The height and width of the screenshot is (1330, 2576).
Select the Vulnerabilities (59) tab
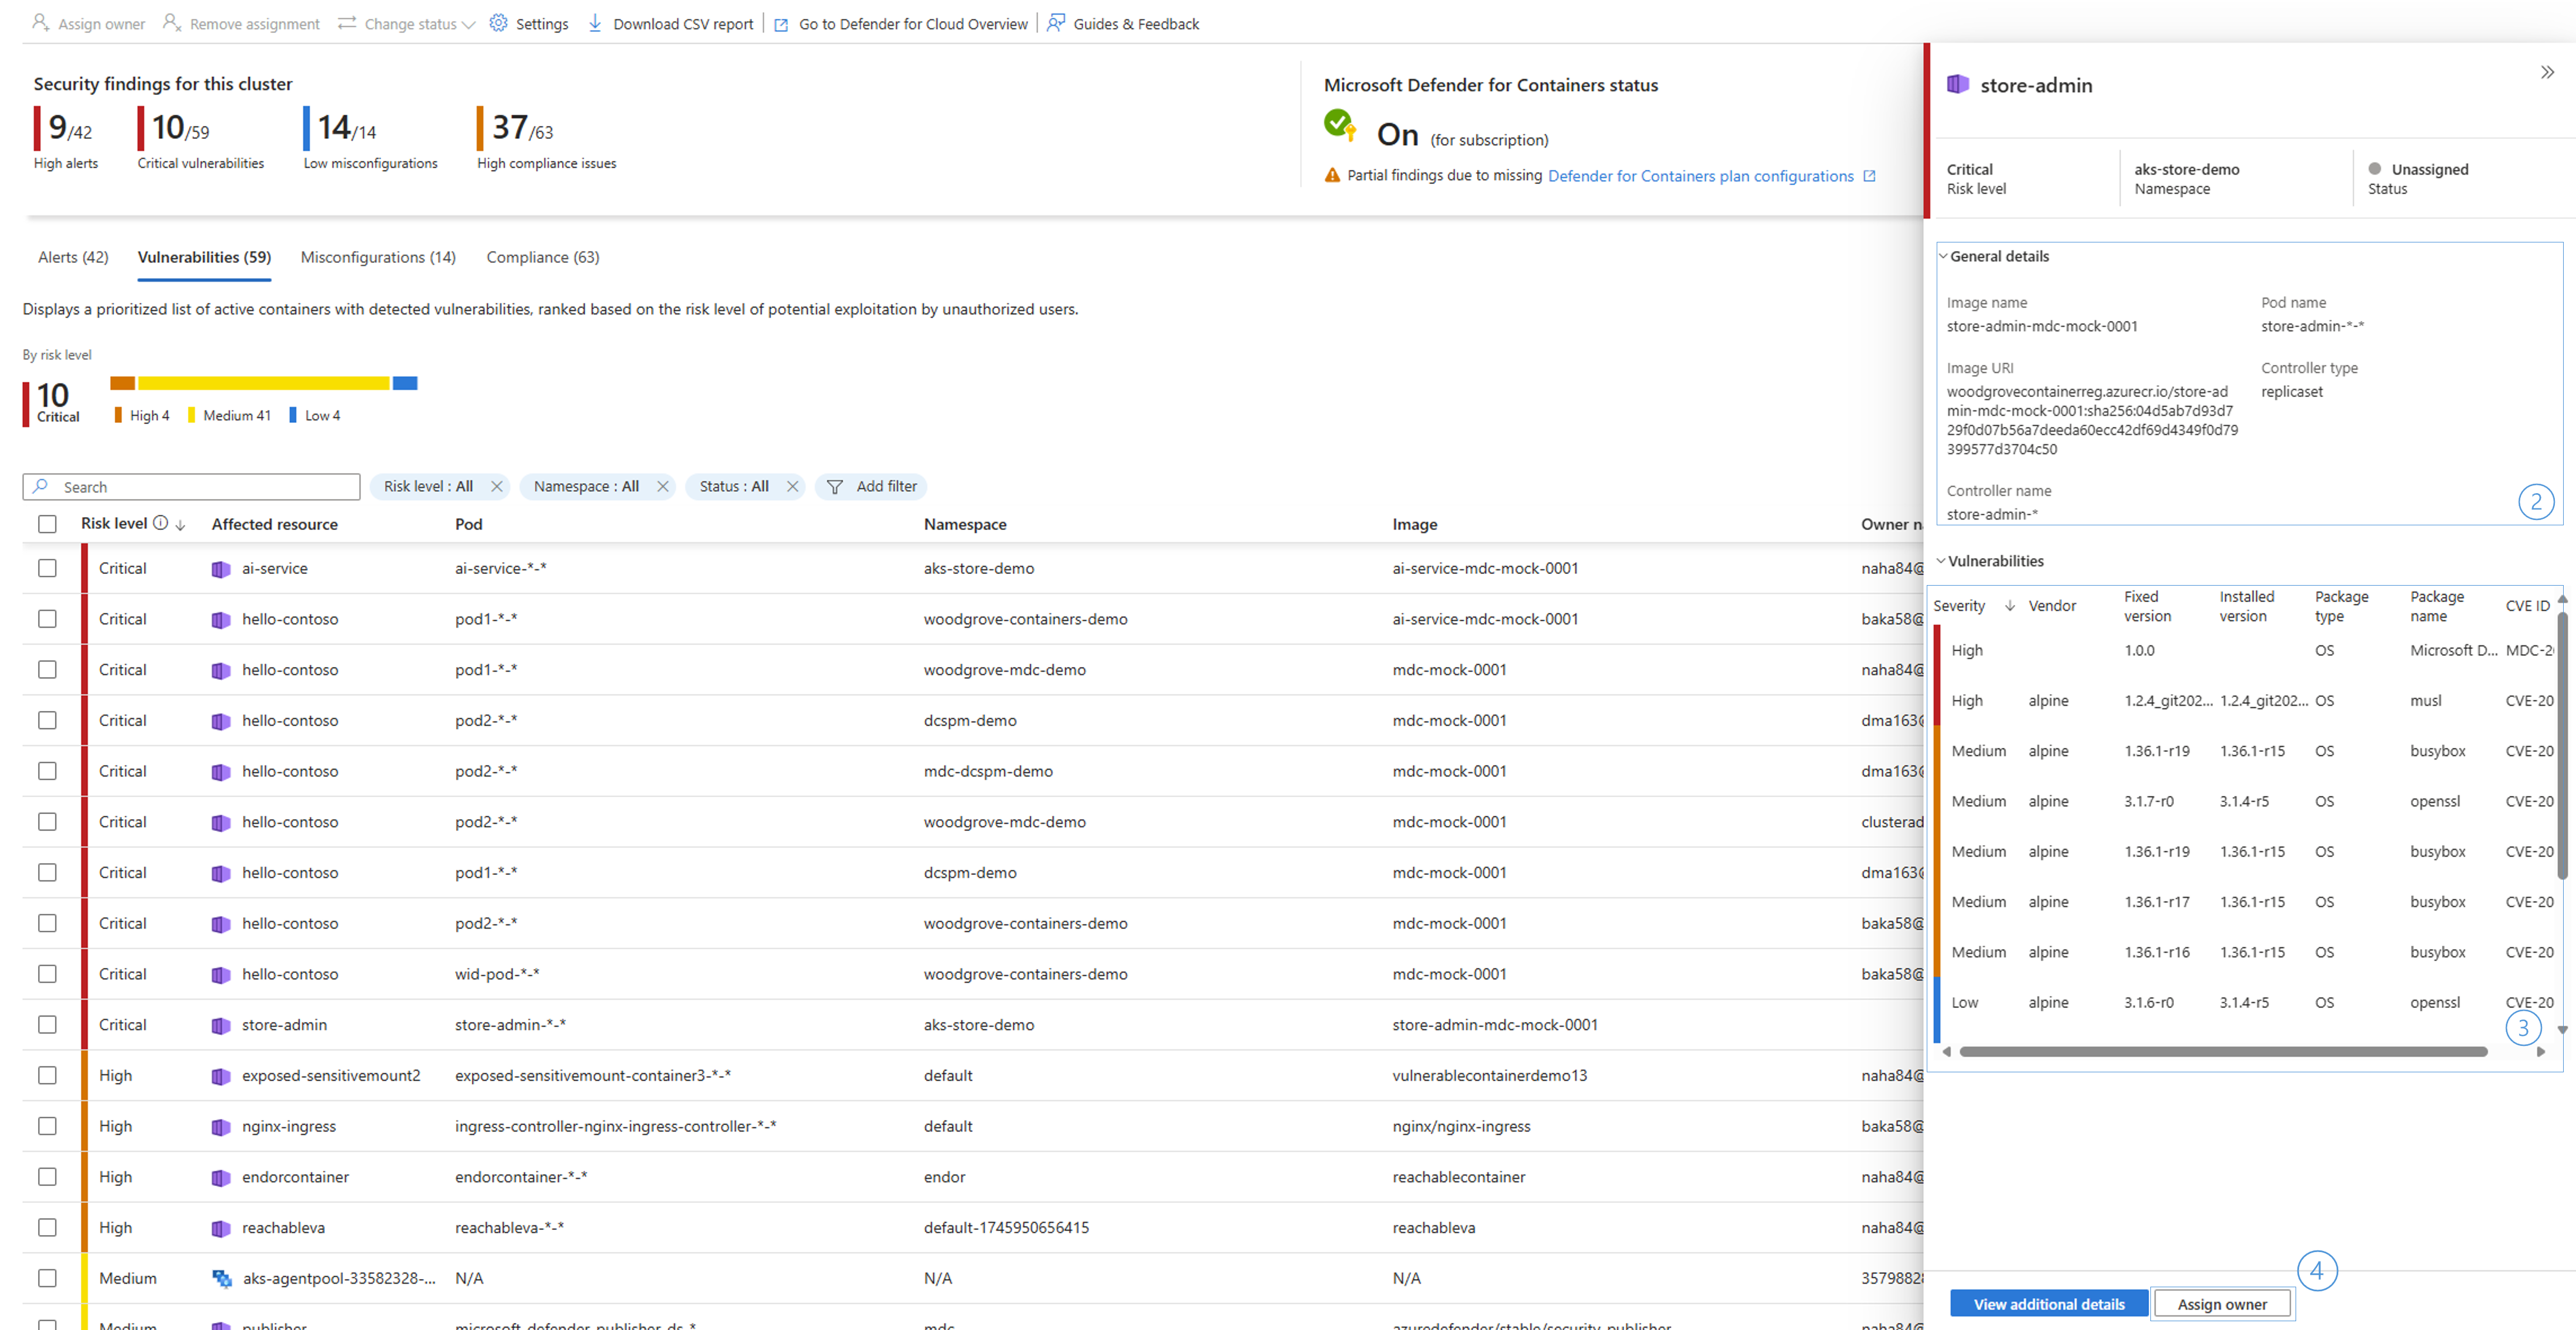point(204,257)
